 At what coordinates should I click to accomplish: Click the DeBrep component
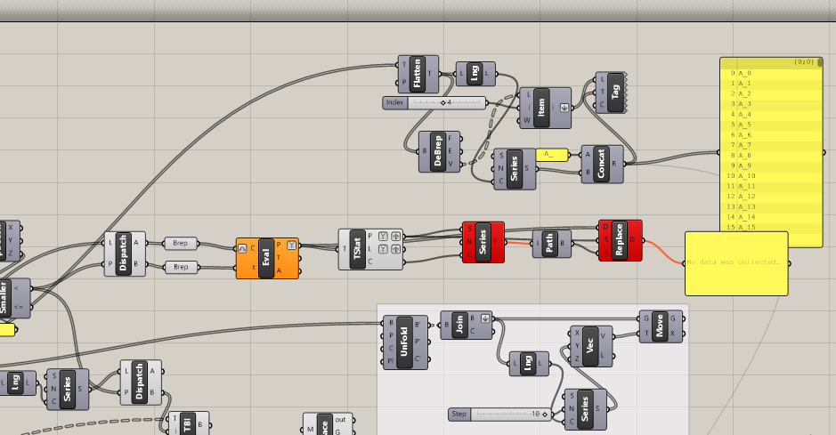[438, 152]
